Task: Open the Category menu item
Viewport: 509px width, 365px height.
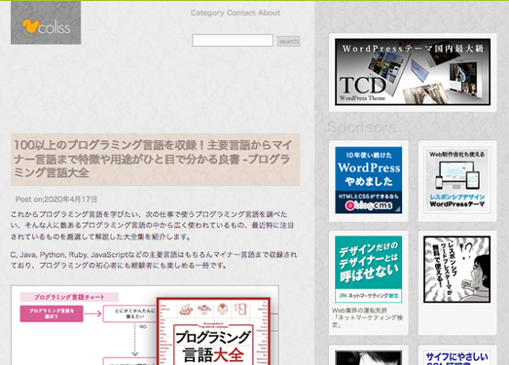Action: pyautogui.click(x=207, y=13)
